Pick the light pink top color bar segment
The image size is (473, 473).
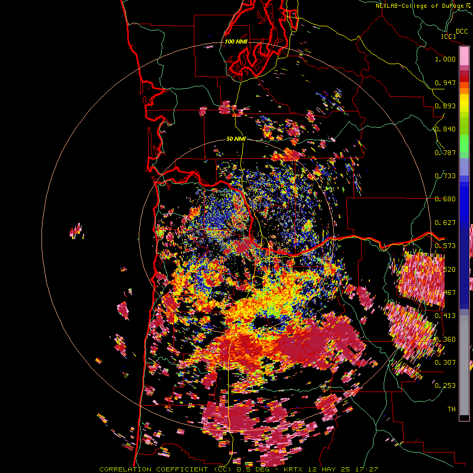click(464, 56)
